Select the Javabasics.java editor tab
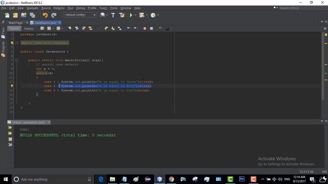This screenshot has width=328, height=184. (x=46, y=22)
